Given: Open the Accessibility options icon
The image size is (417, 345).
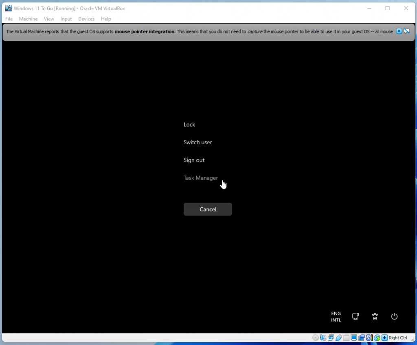Looking at the screenshot, I should point(375,316).
